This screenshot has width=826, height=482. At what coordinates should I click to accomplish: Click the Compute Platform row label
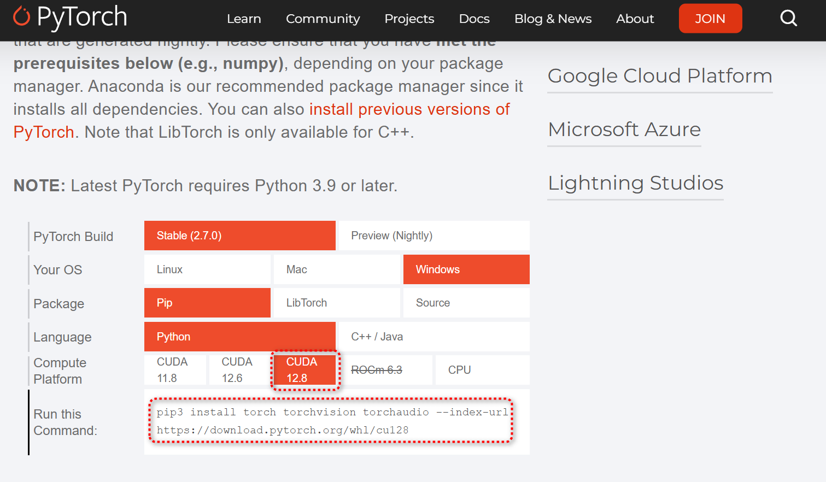60,371
